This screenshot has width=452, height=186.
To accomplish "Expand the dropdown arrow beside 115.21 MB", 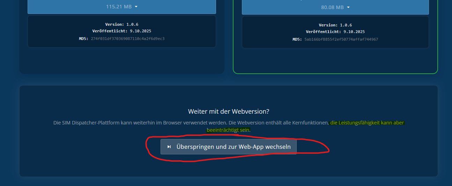I will (136, 7).
